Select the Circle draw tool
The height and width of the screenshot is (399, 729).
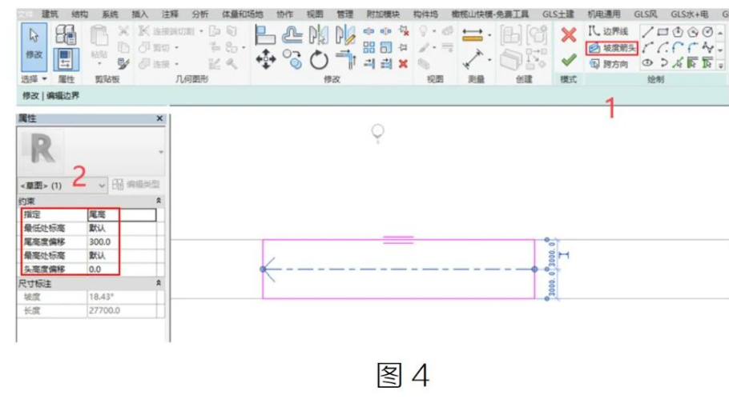point(707,32)
